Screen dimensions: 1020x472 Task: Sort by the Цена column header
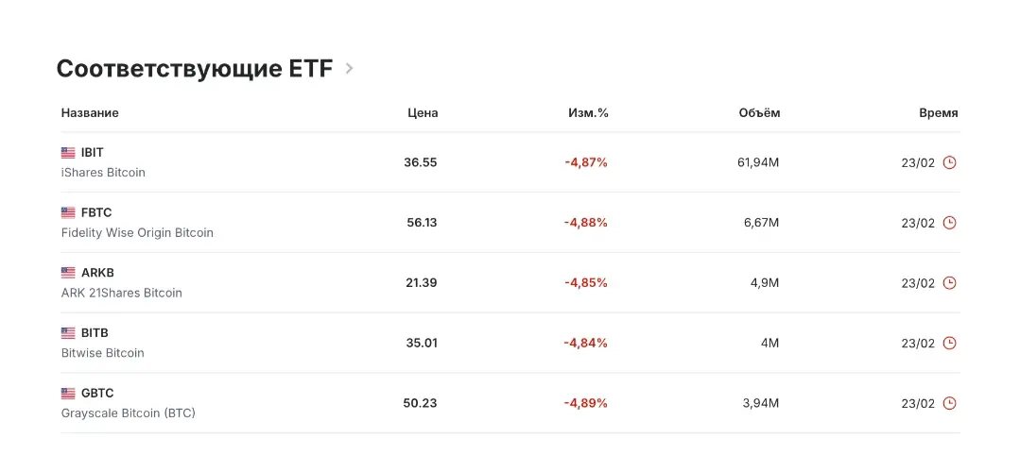[423, 113]
